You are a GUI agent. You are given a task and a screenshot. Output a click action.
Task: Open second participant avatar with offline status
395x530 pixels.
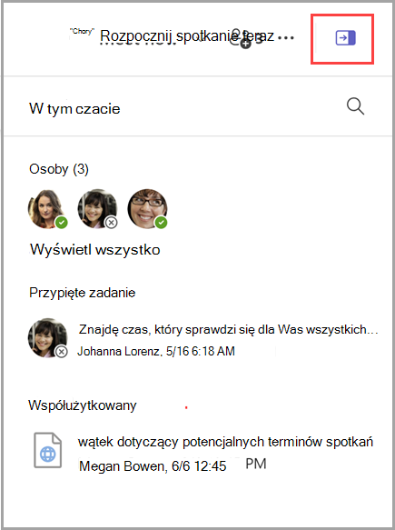point(97,208)
